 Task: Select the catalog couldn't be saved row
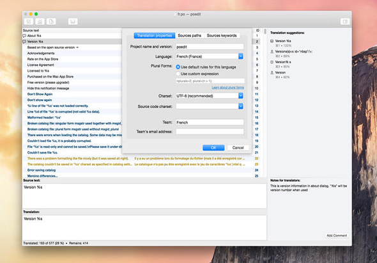point(141,164)
